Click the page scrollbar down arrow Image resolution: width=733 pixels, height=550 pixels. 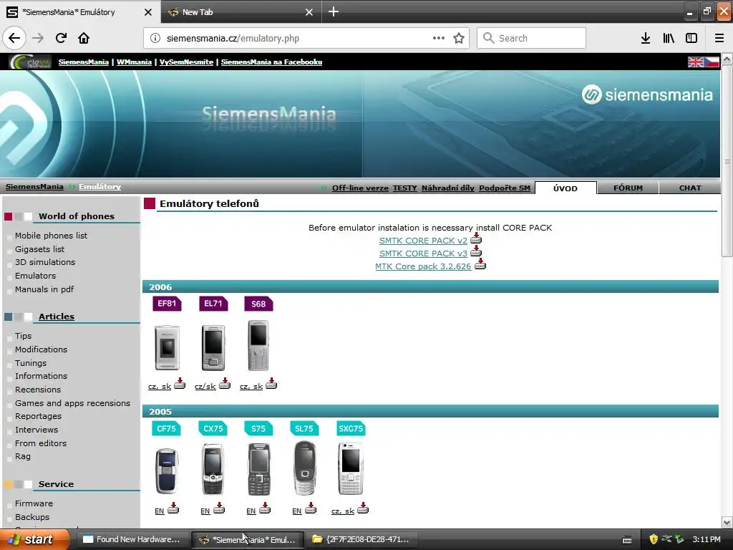tap(727, 522)
